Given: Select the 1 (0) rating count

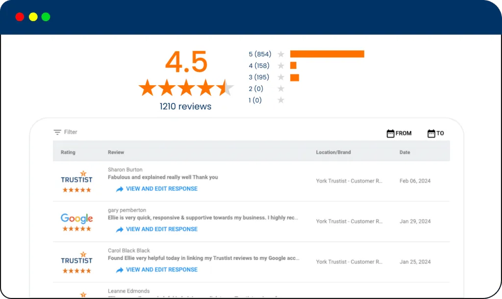Looking at the screenshot, I should [255, 100].
